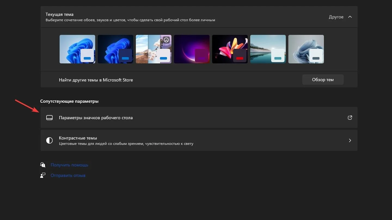392x220 pixels.
Task: Click Найти другие темы в Microsoft Store text
Action: click(x=96, y=80)
